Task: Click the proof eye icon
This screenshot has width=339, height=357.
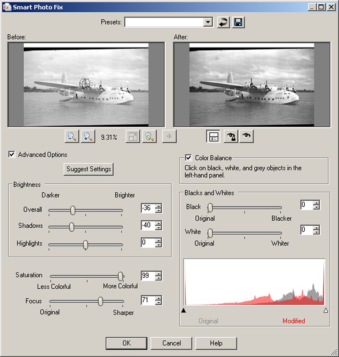Action: (x=246, y=137)
